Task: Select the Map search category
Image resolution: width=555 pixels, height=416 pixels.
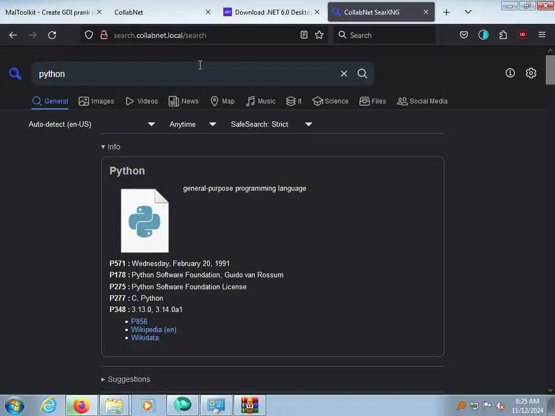Action: pos(222,101)
